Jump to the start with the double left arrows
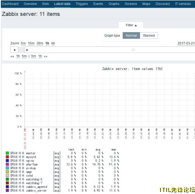The height and width of the screenshot is (194, 195). (x=12, y=57)
